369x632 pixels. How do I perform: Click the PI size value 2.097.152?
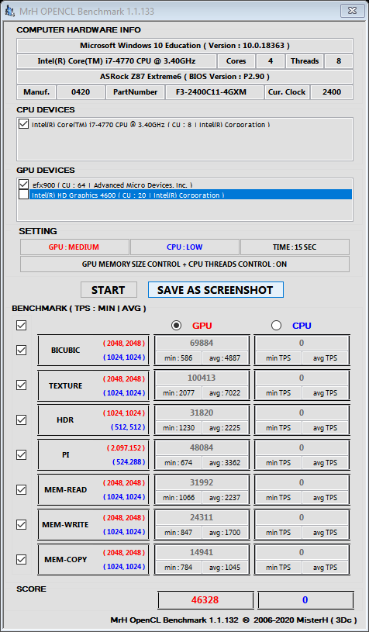[126, 447]
